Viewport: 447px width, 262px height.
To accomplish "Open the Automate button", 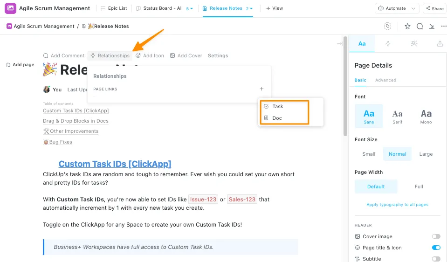I will (x=392, y=8).
